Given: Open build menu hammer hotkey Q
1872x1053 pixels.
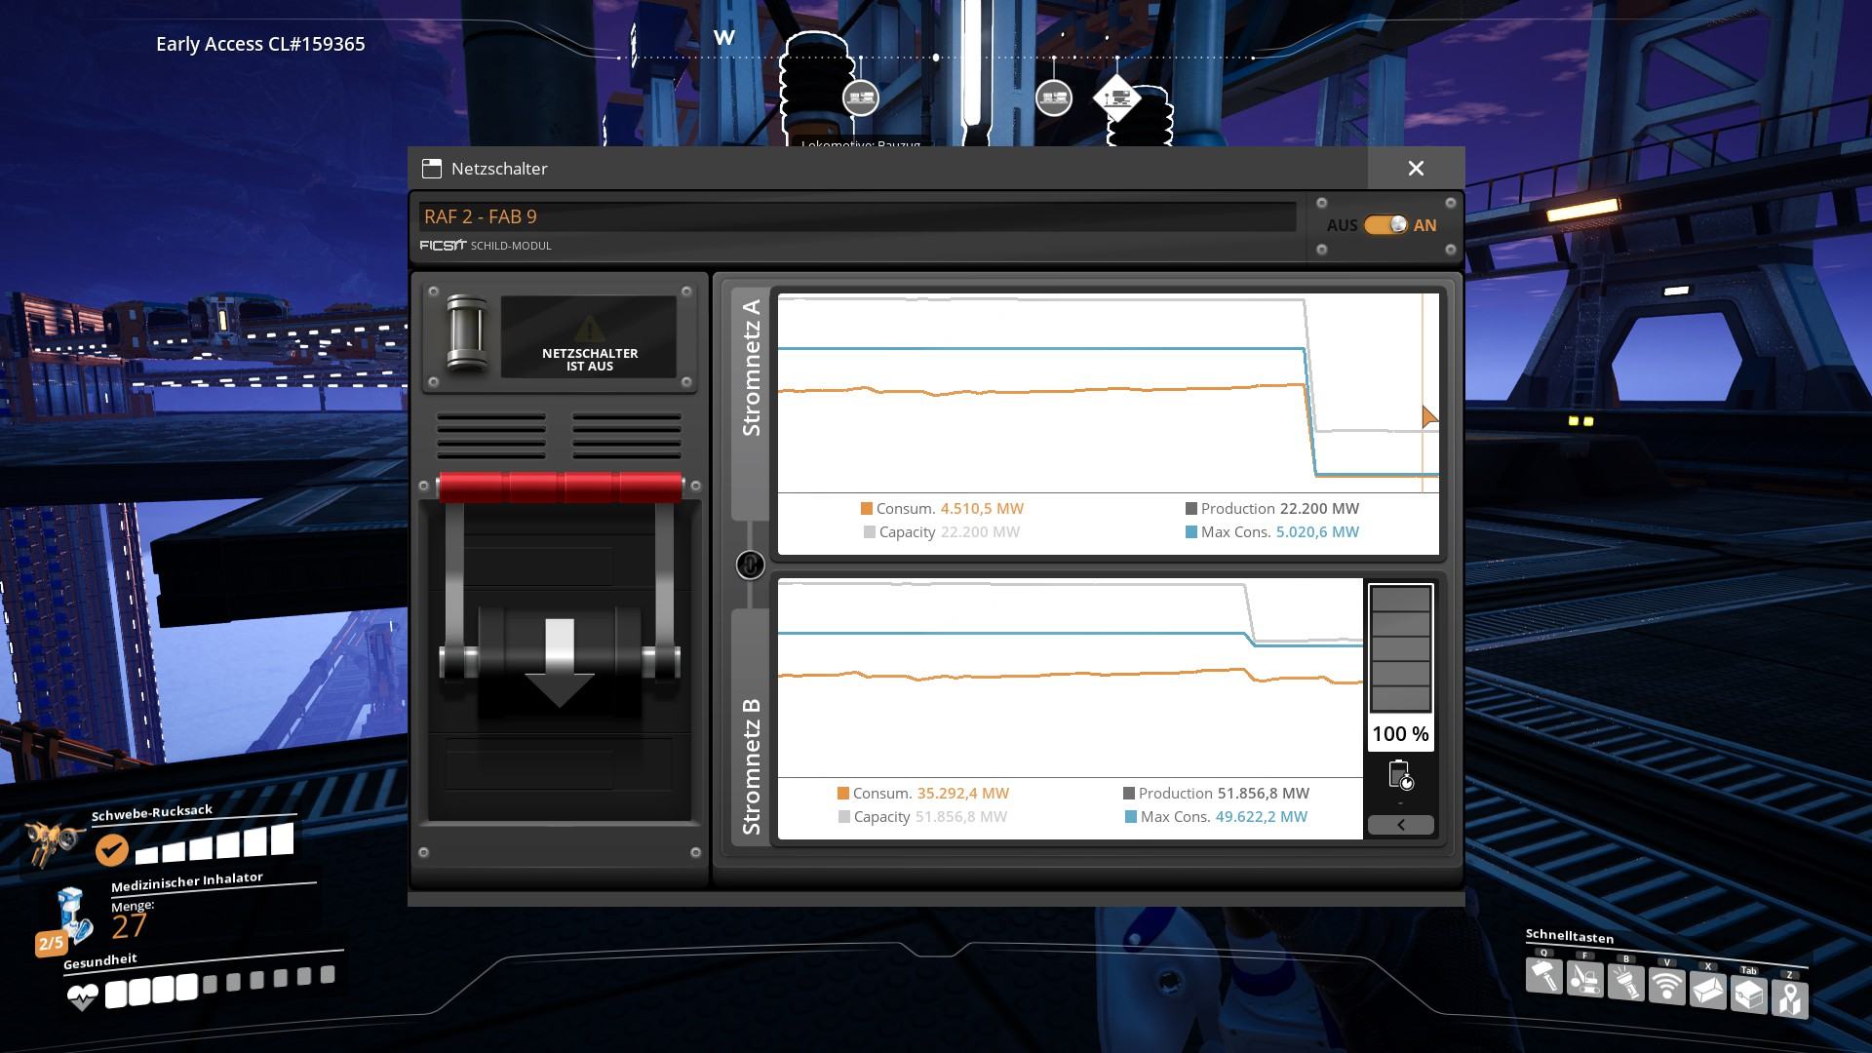Looking at the screenshot, I should point(1544,976).
